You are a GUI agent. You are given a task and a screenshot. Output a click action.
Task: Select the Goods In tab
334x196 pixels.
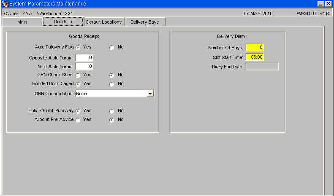point(63,21)
